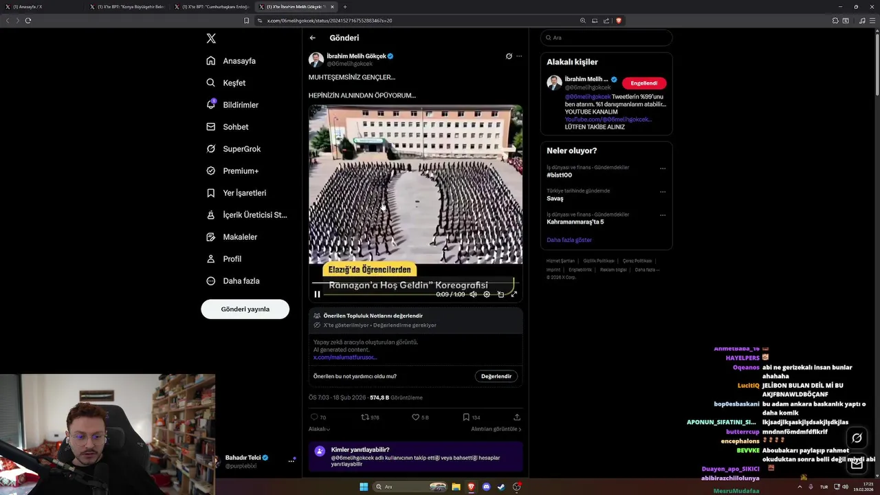Expand the Alakalı replies sort dropdown
This screenshot has height=495, width=880.
pos(319,429)
